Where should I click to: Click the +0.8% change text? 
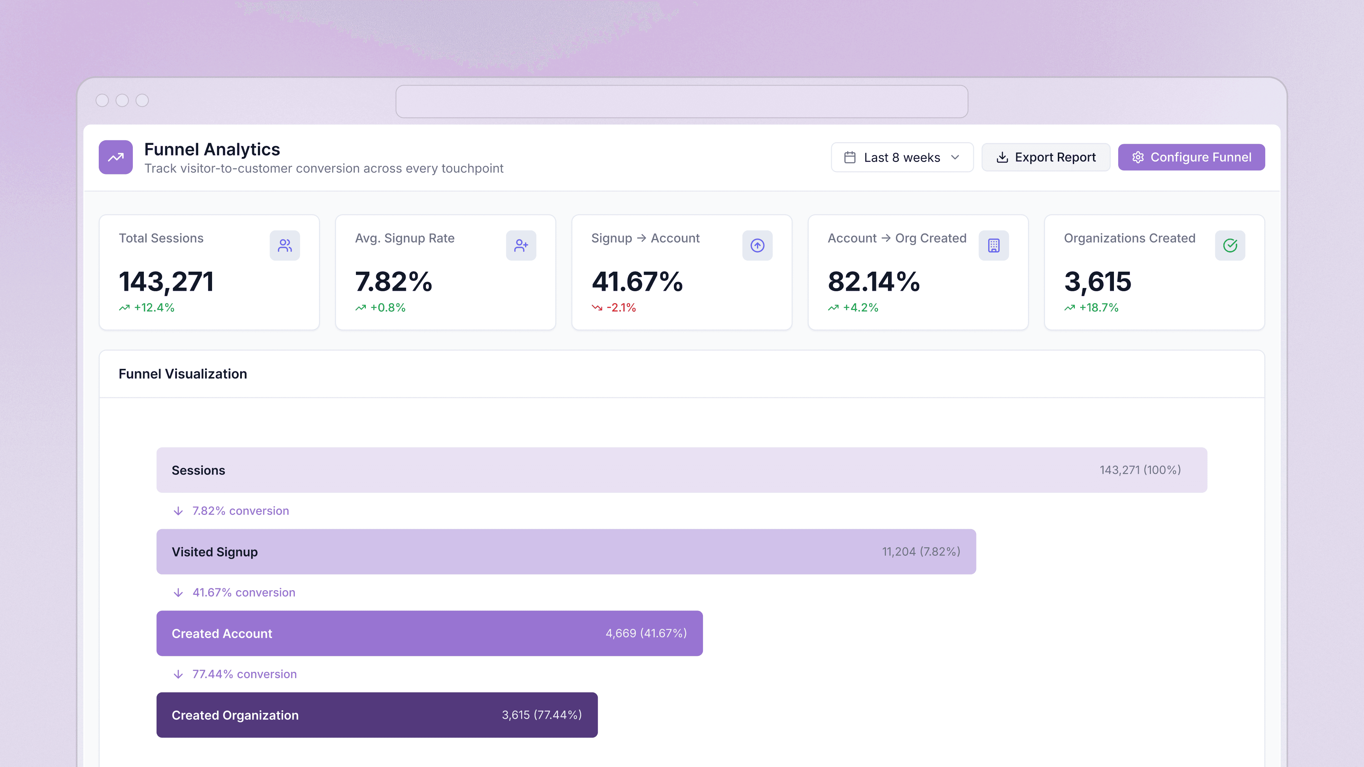[388, 308]
